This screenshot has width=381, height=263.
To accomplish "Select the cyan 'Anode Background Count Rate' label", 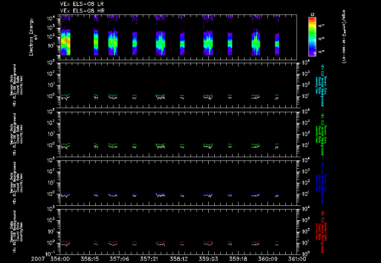I will point(321,85).
